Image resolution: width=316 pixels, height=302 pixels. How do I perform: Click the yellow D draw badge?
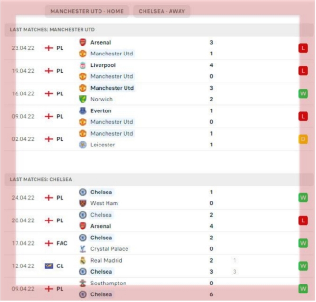point(303,139)
